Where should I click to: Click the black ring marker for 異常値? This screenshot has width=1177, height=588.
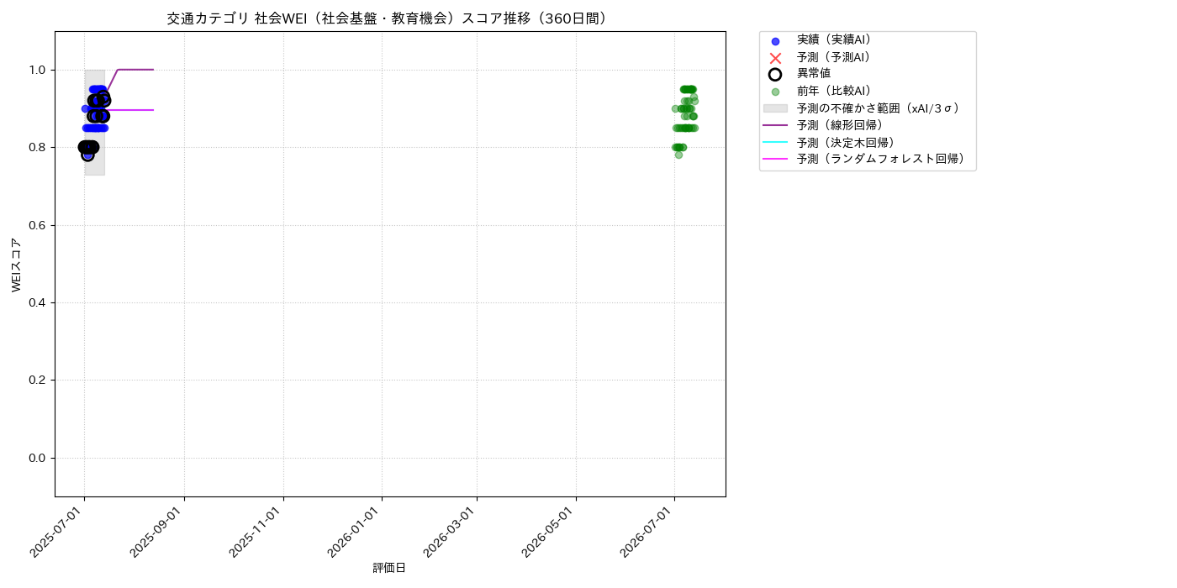(775, 74)
